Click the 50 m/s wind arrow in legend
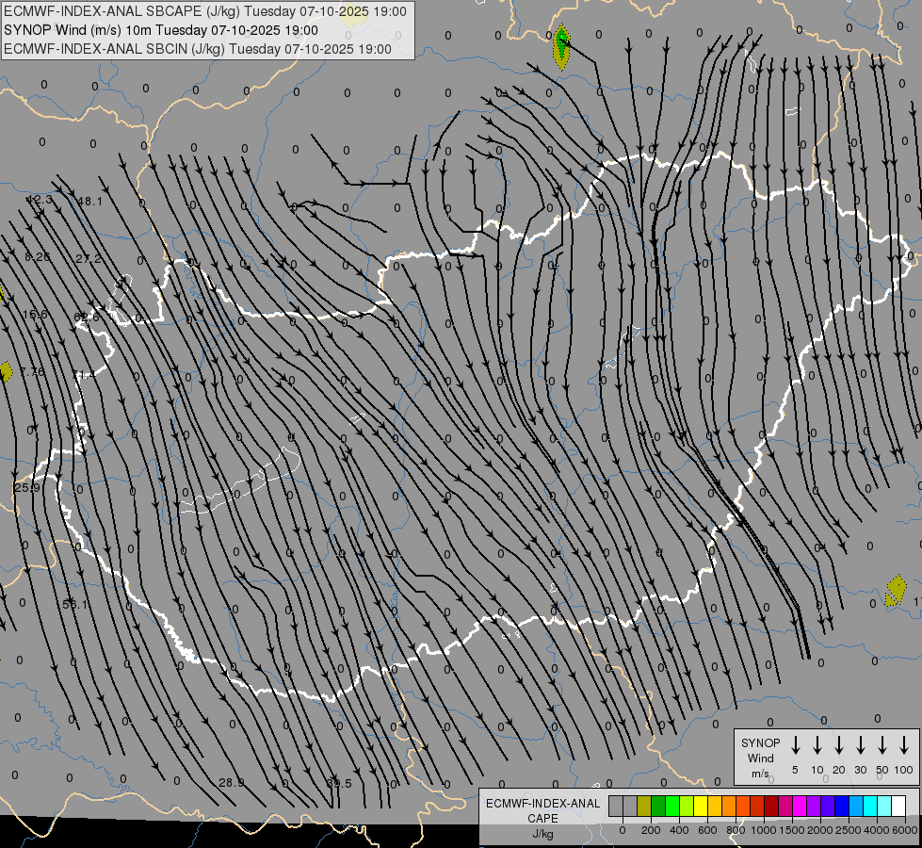 click(882, 745)
